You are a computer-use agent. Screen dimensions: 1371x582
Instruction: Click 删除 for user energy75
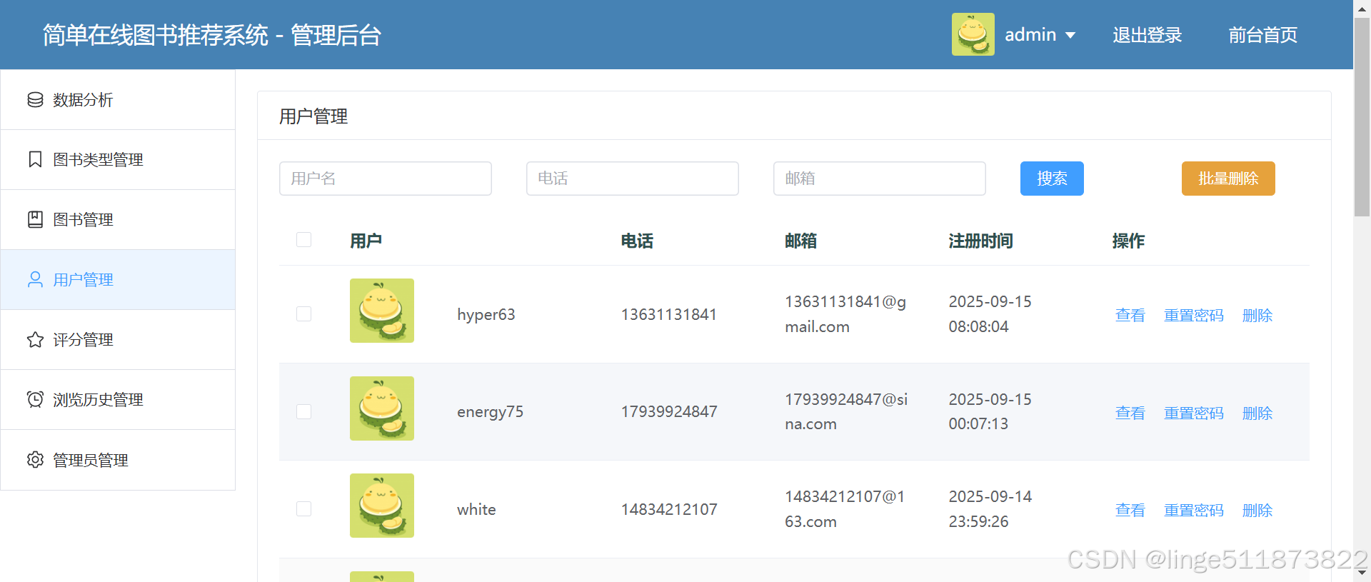1257,413
